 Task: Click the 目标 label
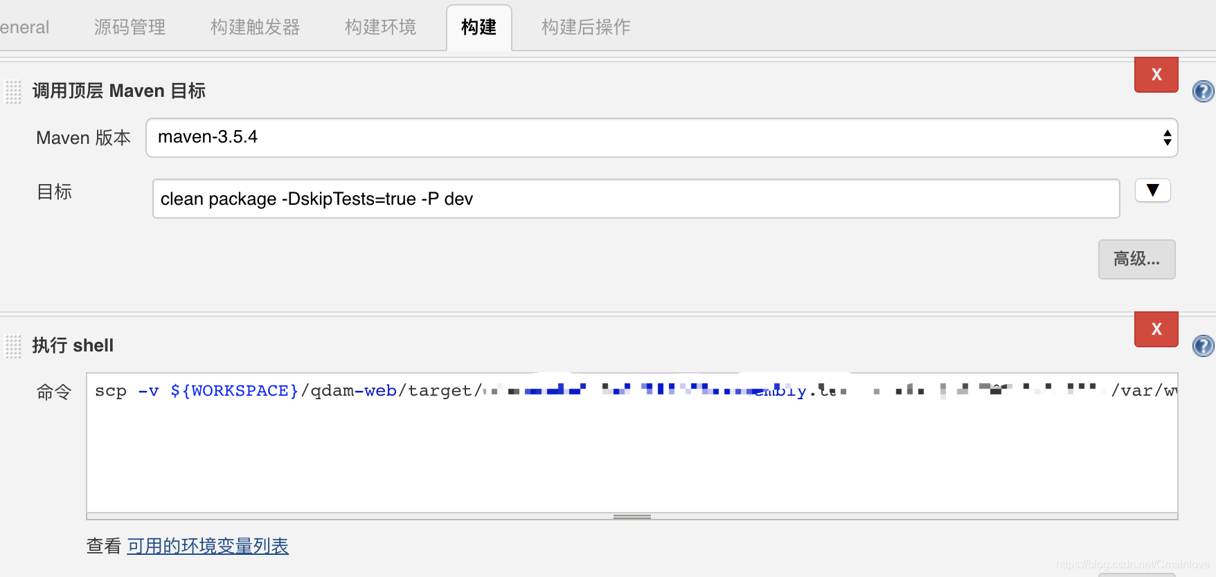coord(54,192)
